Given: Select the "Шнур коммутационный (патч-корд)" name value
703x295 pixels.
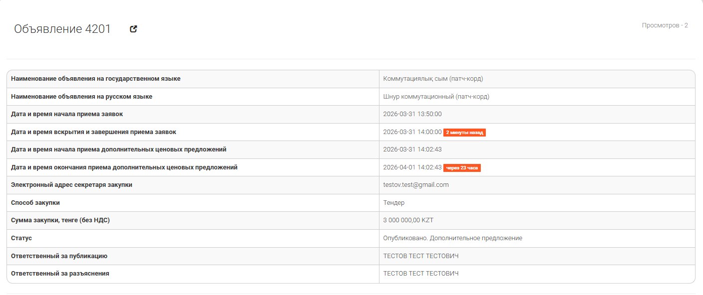Looking at the screenshot, I should (436, 97).
